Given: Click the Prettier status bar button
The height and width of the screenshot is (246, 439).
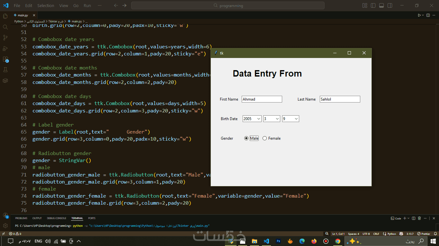Looking at the screenshot, I should tap(424, 234).
